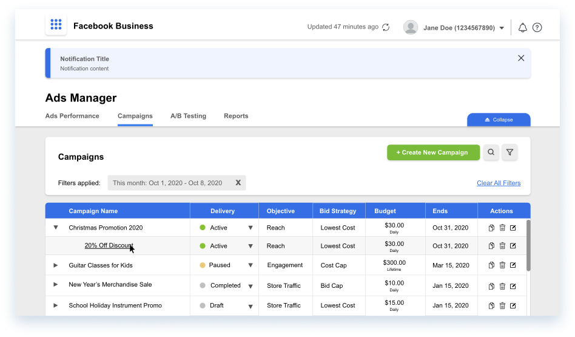
Task: Edit the New Year's Merchandise Sale campaign
Action: tap(513, 285)
